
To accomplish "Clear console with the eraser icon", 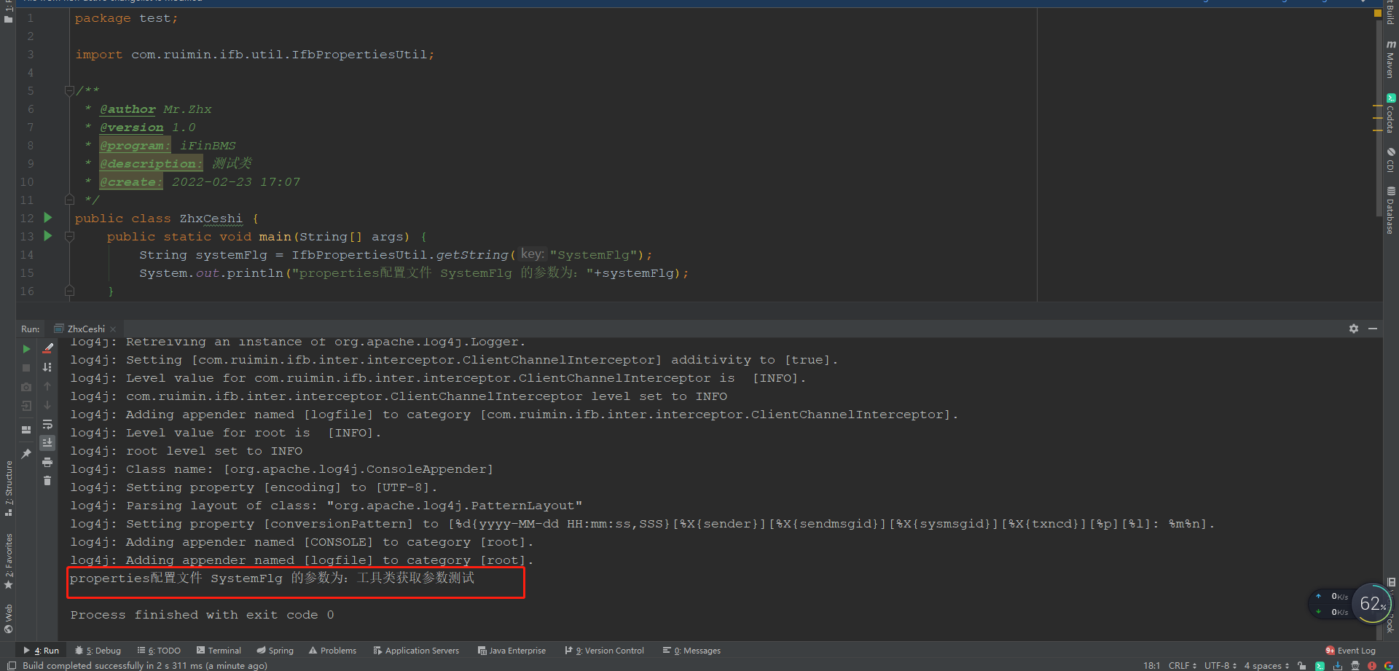I will 47,349.
